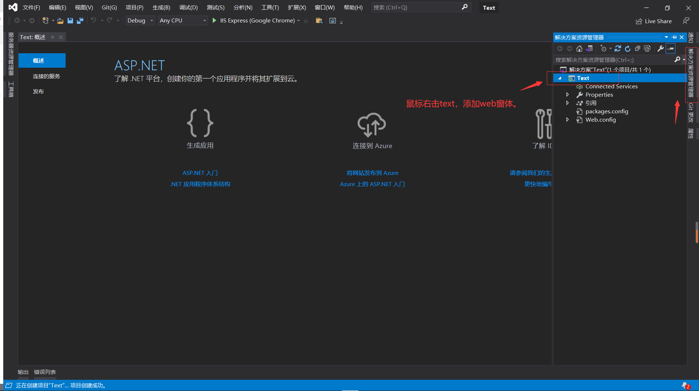Image resolution: width=699 pixels, height=391 pixels.
Task: Open the 编辑(E) menu
Action: [x=57, y=8]
